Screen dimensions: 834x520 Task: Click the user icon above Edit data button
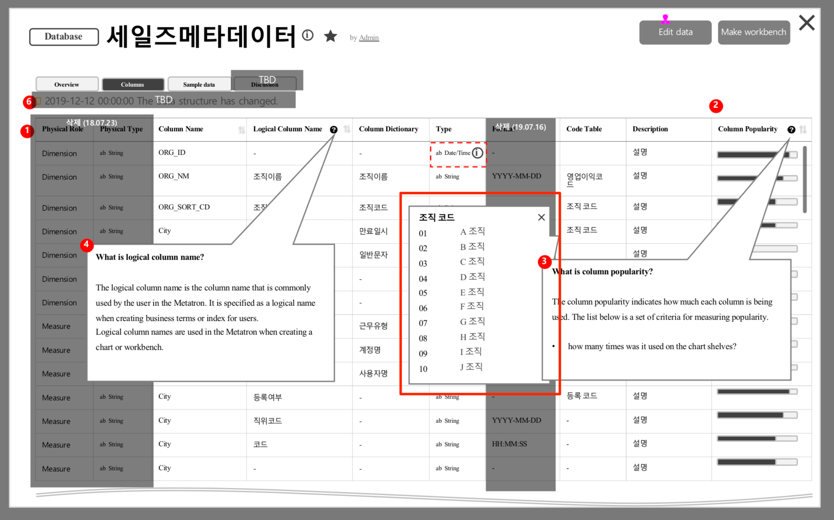coord(665,19)
